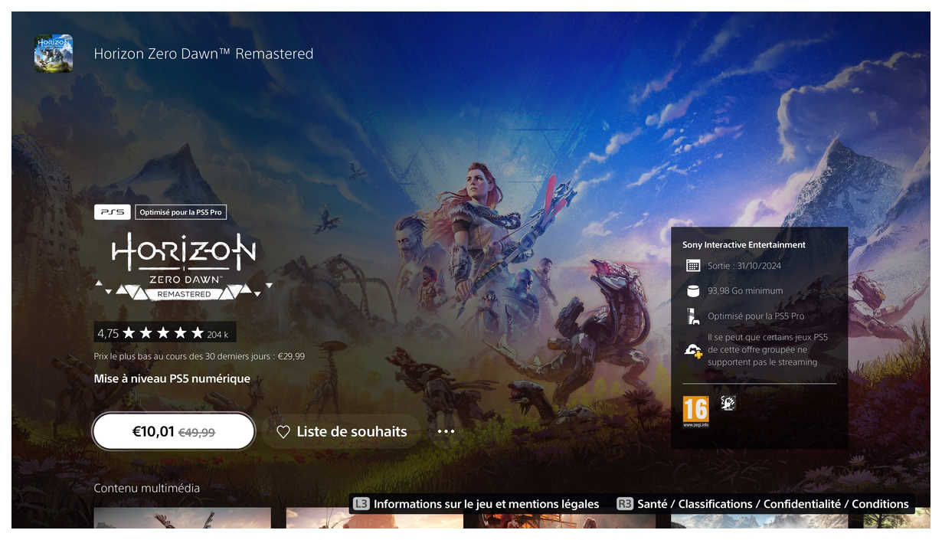Select the PS5 Pro console icon
The height and width of the screenshot is (540, 942).
coord(693,316)
